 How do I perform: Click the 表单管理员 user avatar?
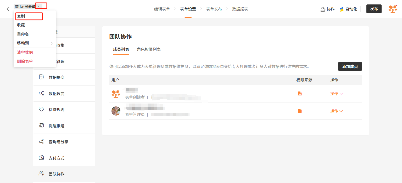pyautogui.click(x=116, y=111)
